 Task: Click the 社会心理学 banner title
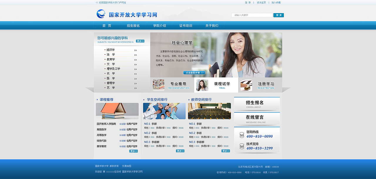click(182, 43)
